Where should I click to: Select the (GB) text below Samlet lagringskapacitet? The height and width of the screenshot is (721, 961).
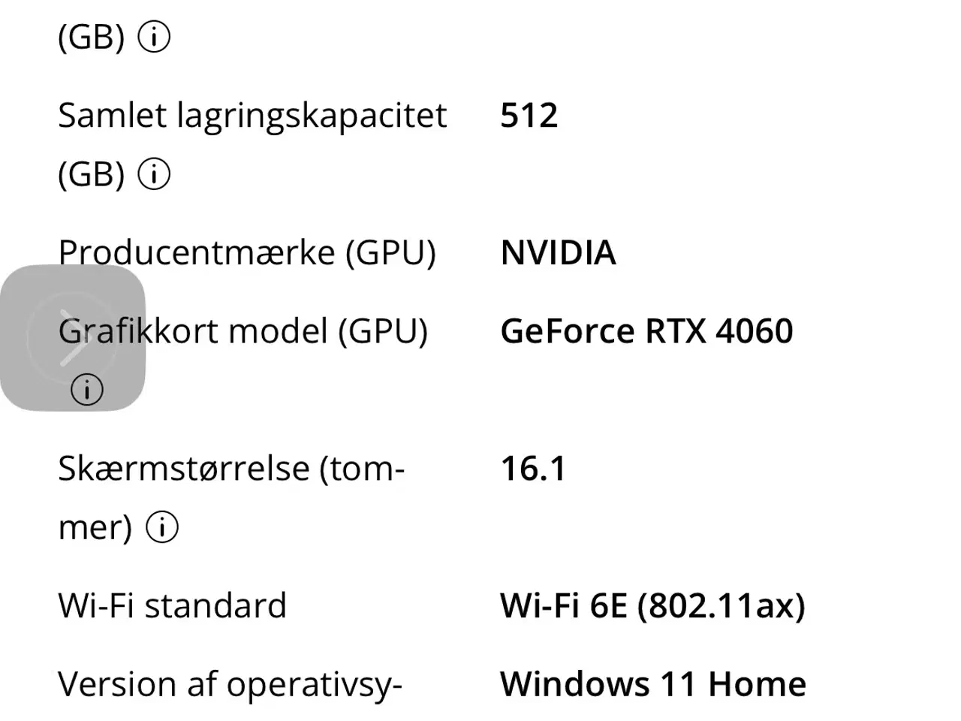click(91, 174)
